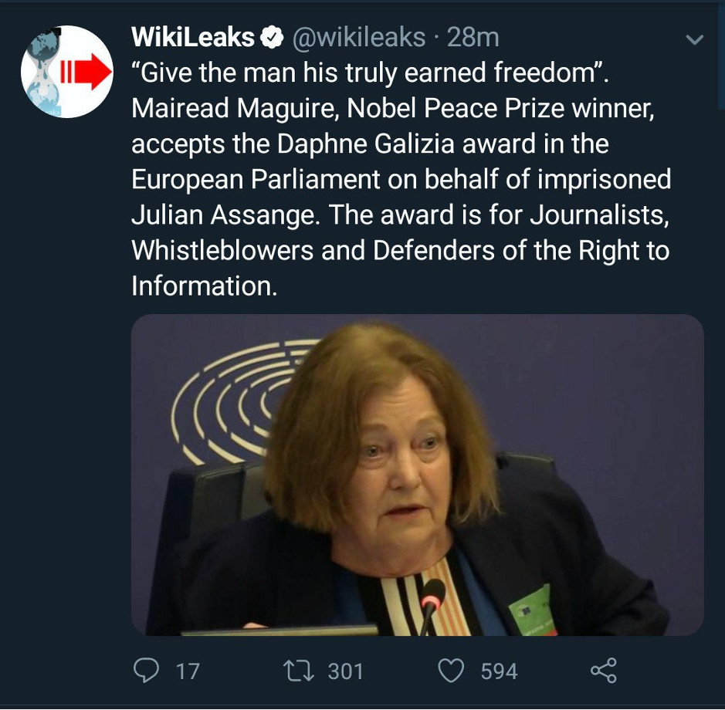Like the tweet with the heart icon
The width and height of the screenshot is (725, 710).
click(451, 670)
